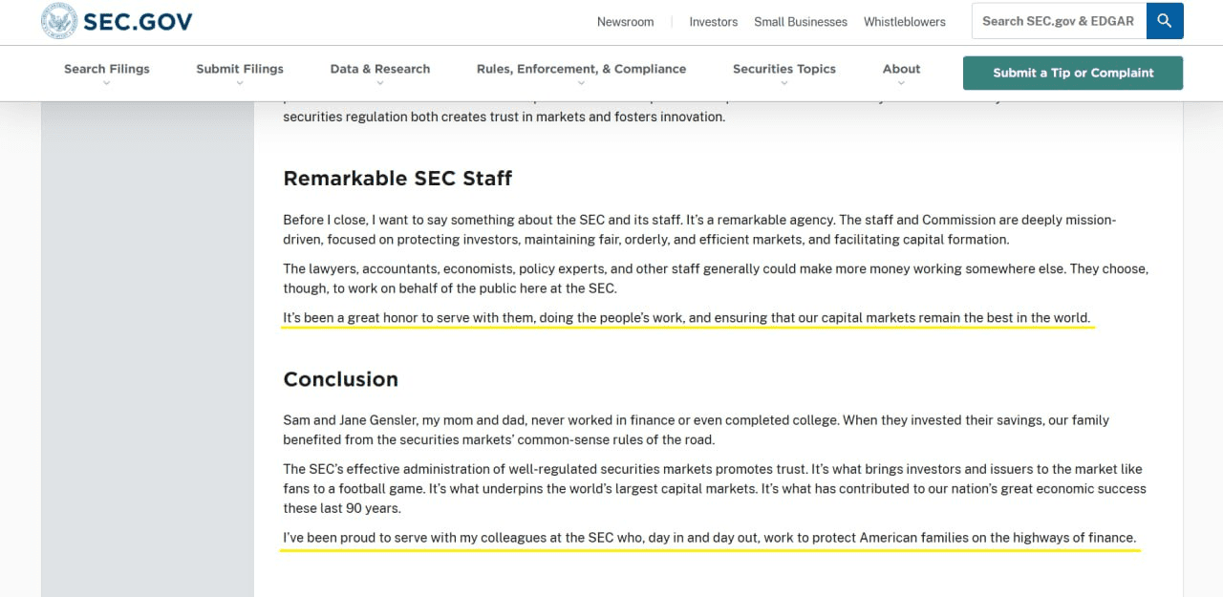The image size is (1223, 597).
Task: Expand Rules, Enforcement, & Compliance chevron
Action: click(x=581, y=83)
